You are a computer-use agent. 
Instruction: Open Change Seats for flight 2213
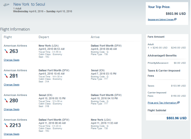11,134
